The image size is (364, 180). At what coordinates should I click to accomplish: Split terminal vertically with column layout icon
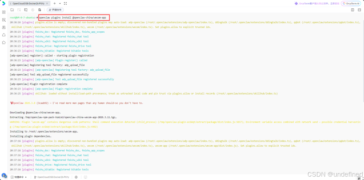coord(353,10)
